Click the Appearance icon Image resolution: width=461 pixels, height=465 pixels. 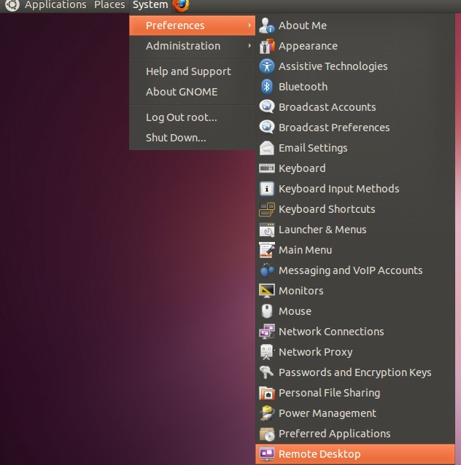pyautogui.click(x=266, y=46)
